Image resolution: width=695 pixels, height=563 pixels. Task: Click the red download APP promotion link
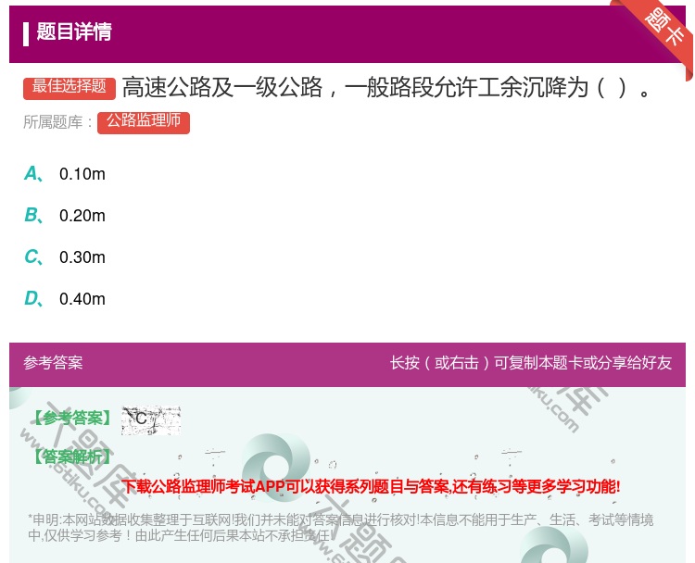click(371, 486)
